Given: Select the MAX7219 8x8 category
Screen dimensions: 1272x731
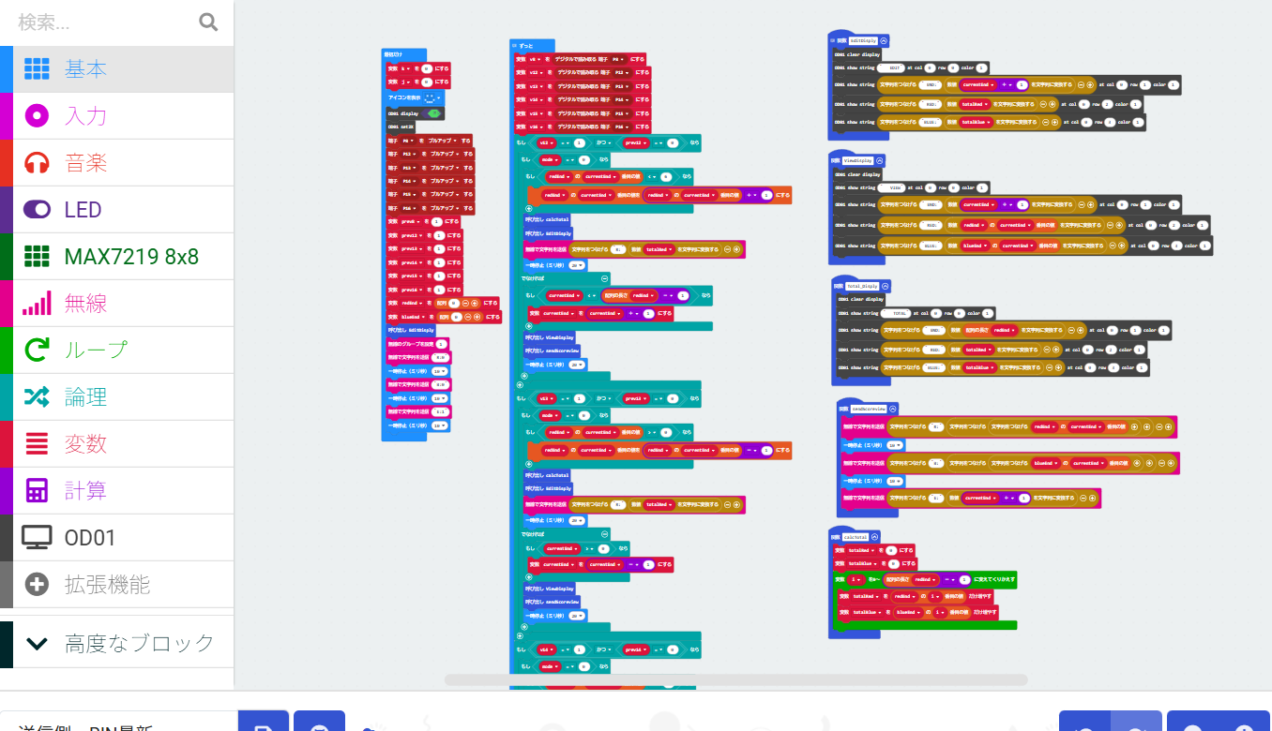Looking at the screenshot, I should (131, 257).
